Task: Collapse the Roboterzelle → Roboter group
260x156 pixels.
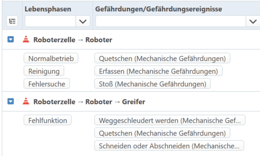Action: tap(10, 39)
